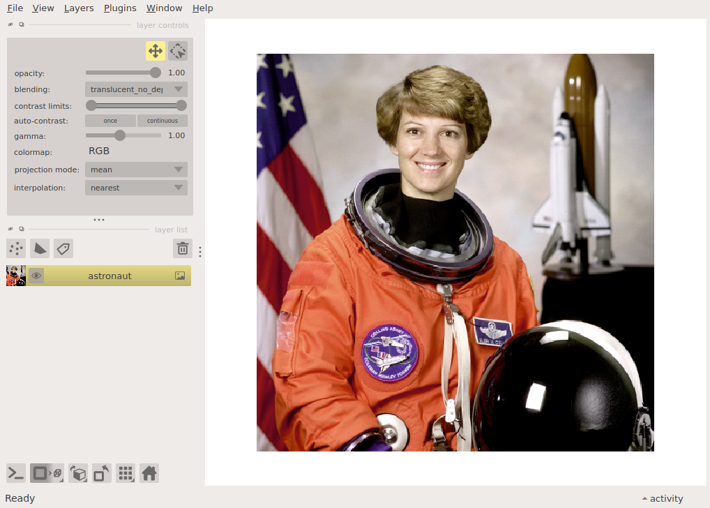Expand the projection mode dropdown
The image size is (710, 508).
pos(136,170)
